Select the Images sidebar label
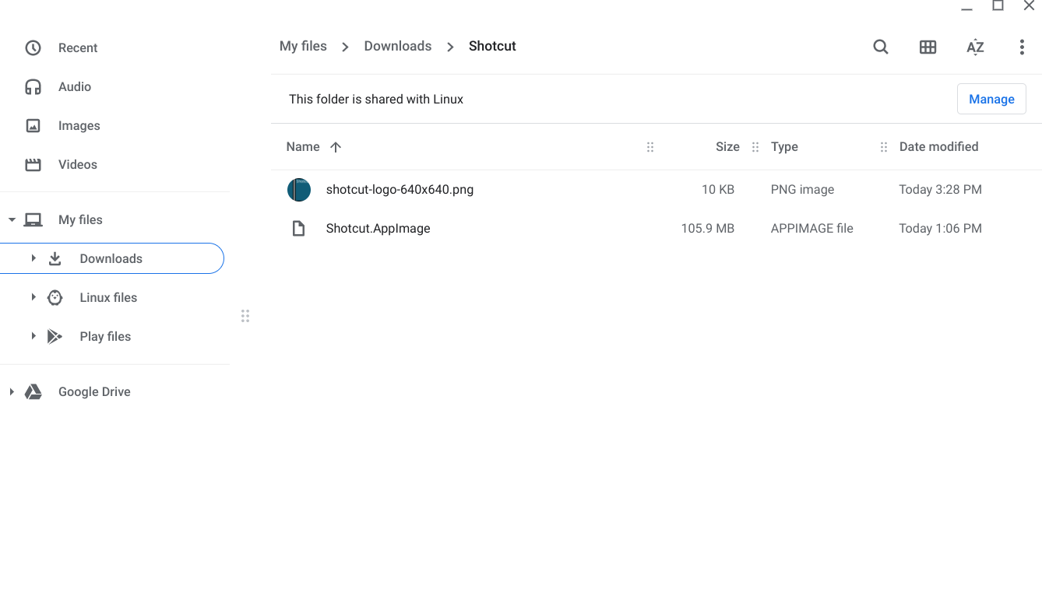 (x=79, y=126)
